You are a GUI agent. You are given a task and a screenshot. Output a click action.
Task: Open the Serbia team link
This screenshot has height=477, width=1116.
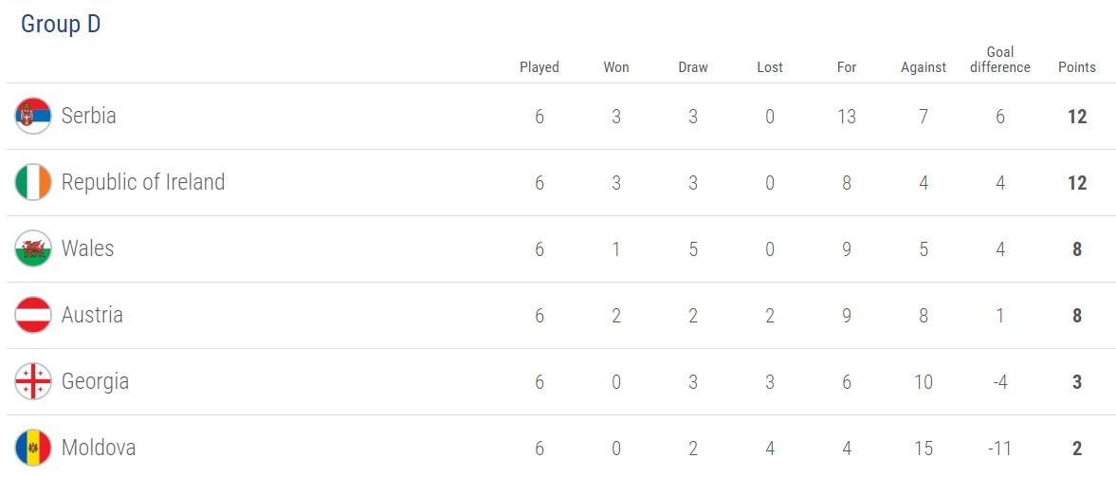click(88, 116)
